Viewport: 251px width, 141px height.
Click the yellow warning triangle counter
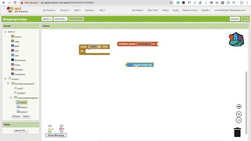49,129
